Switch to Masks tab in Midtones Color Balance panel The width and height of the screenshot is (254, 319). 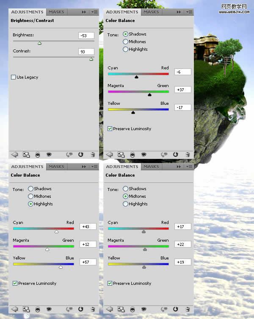(x=151, y=166)
